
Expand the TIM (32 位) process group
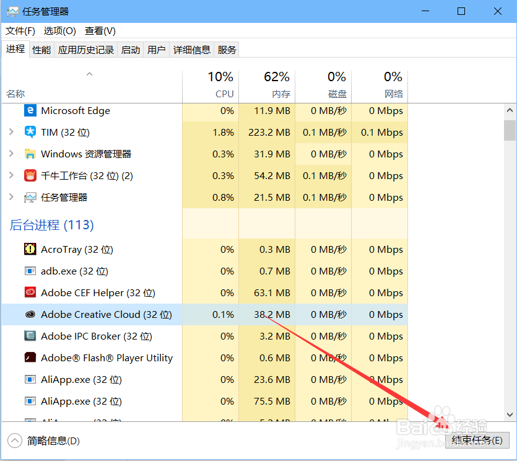coord(11,132)
